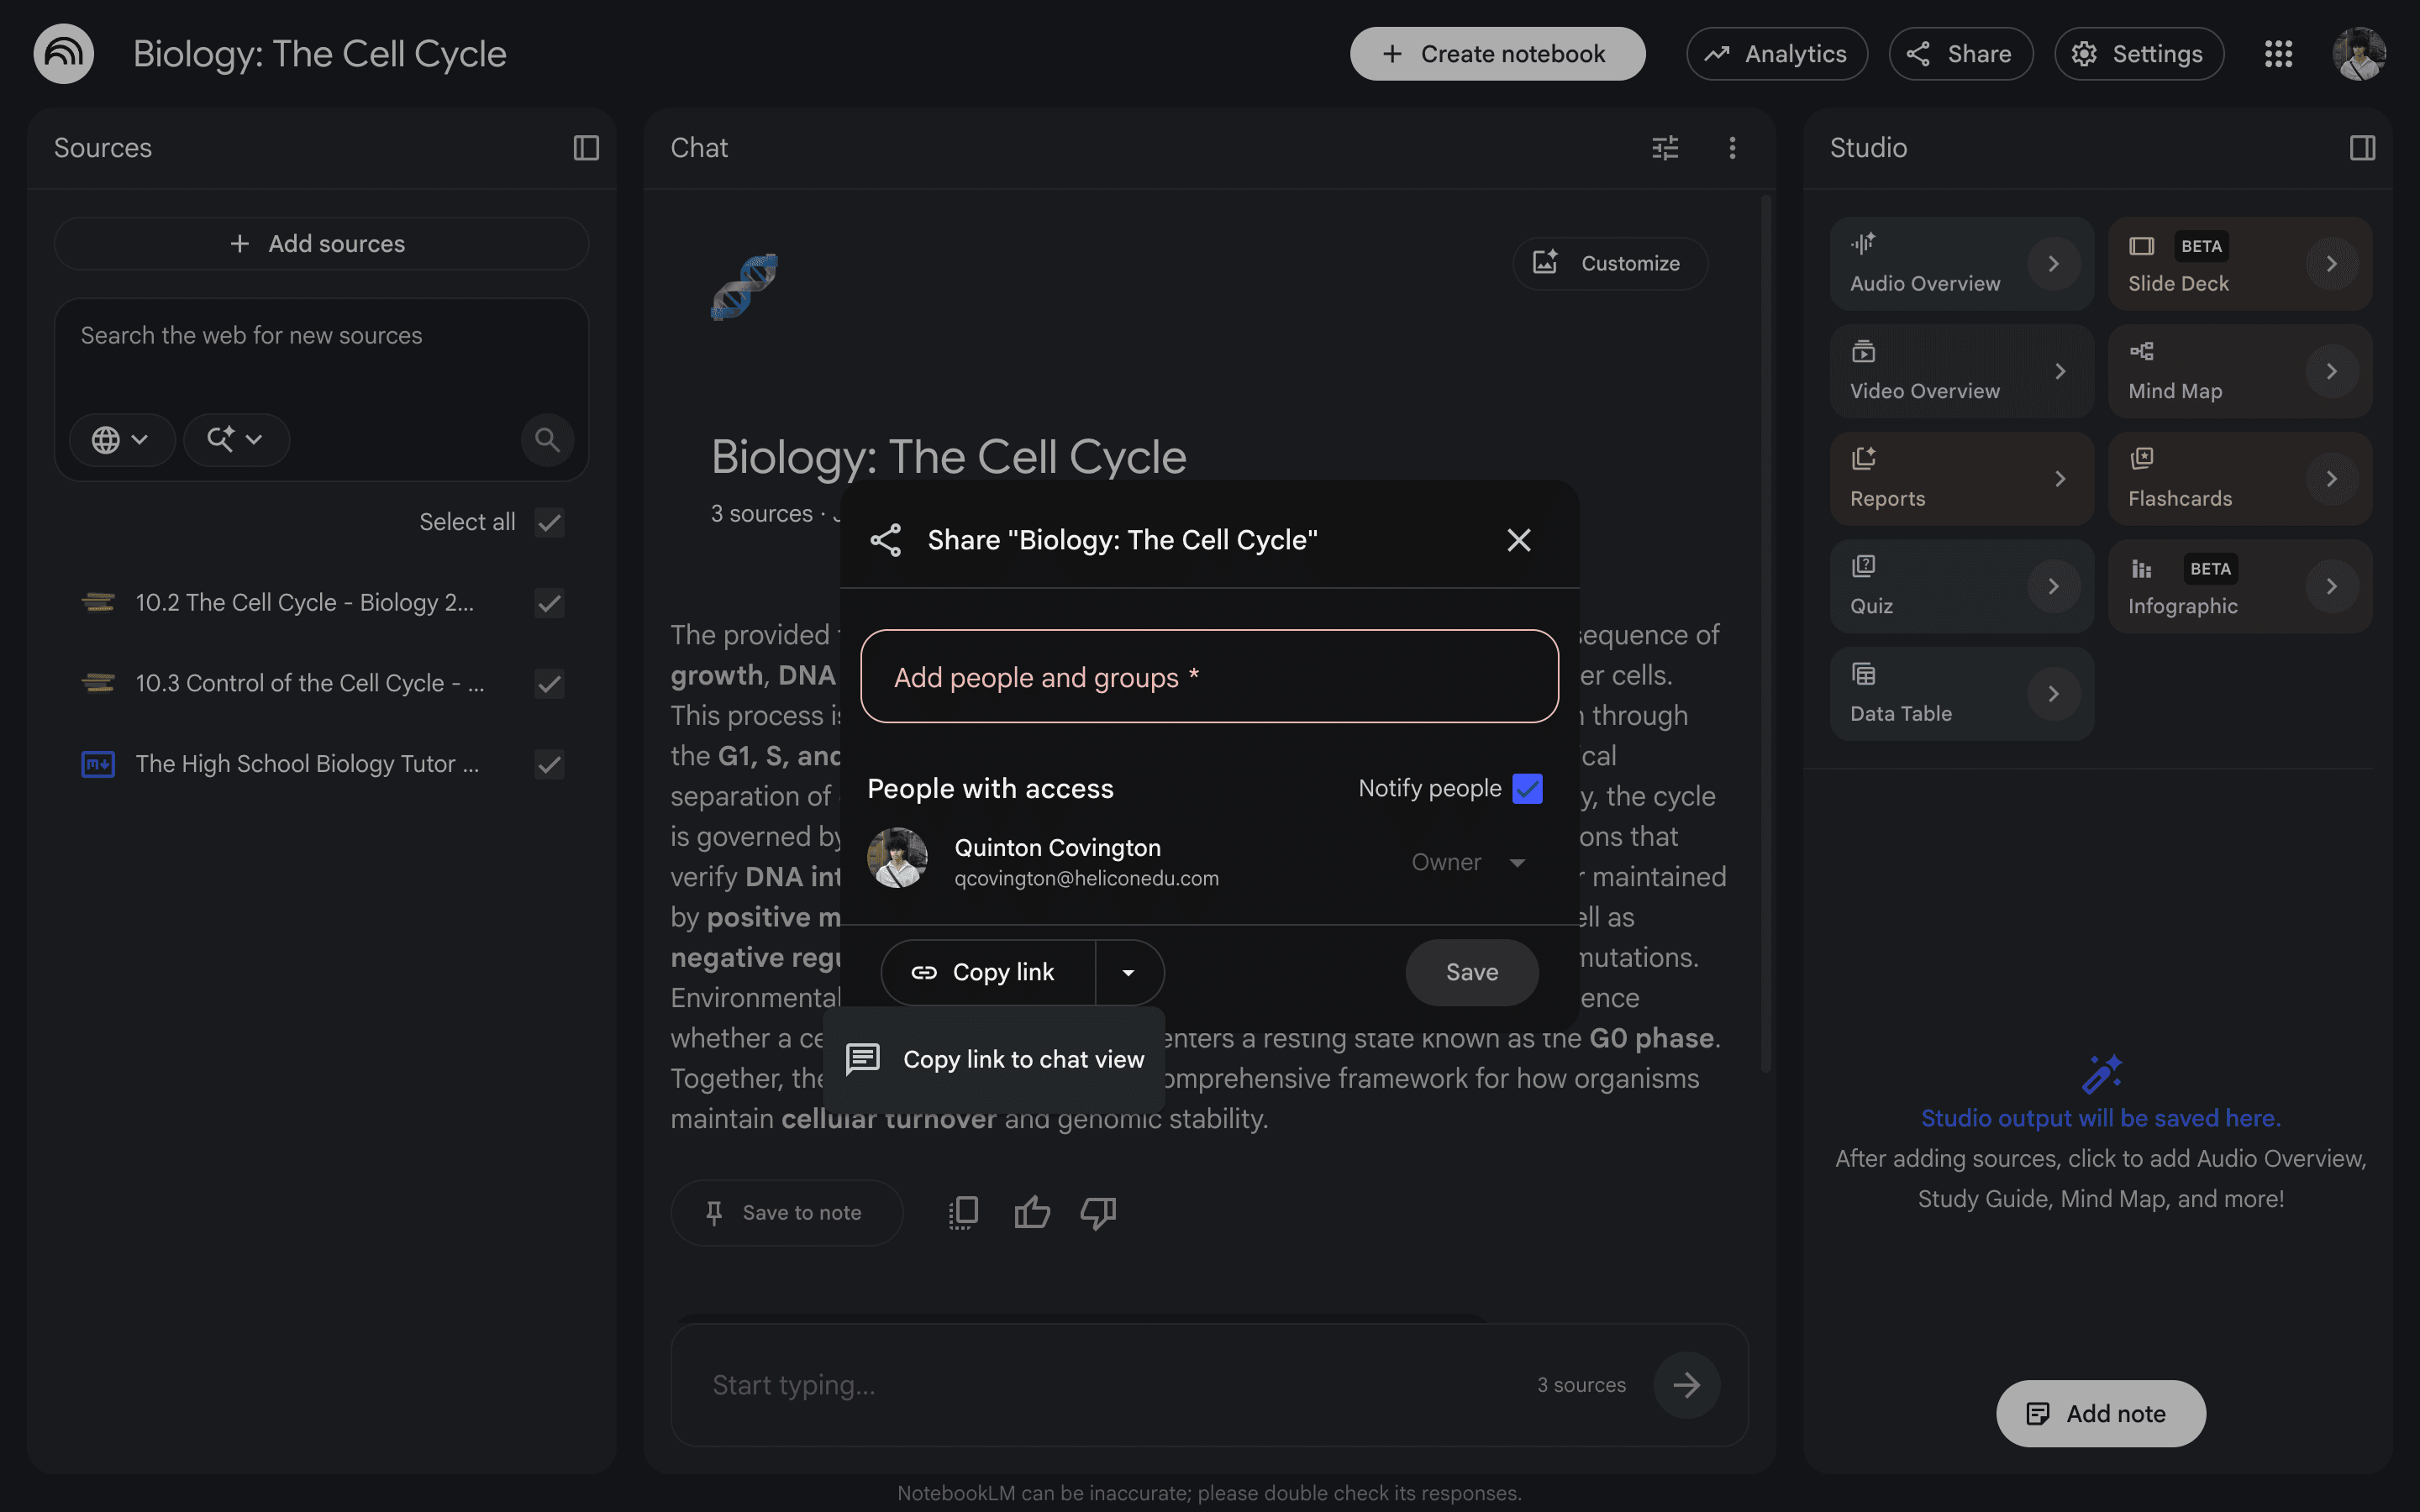Expand Slide Deck chevron arrow

pyautogui.click(x=2331, y=264)
